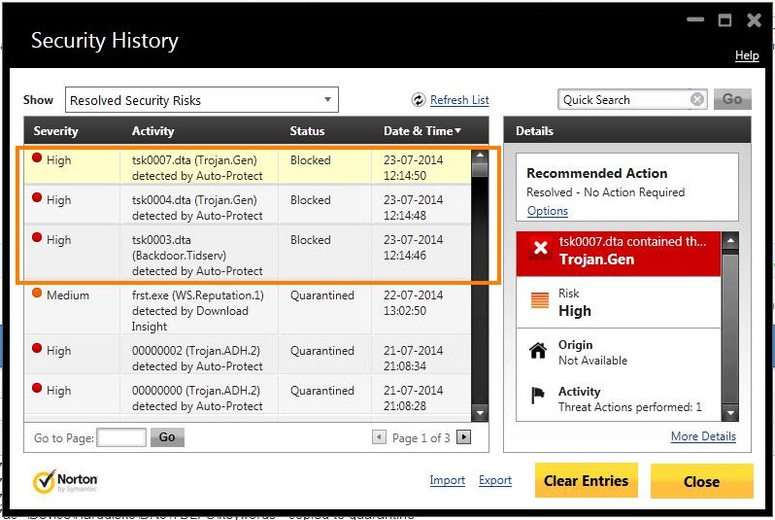Select the tsk0007.dta (Trojan.Gen) entry
The height and width of the screenshot is (520, 775).
(247, 167)
